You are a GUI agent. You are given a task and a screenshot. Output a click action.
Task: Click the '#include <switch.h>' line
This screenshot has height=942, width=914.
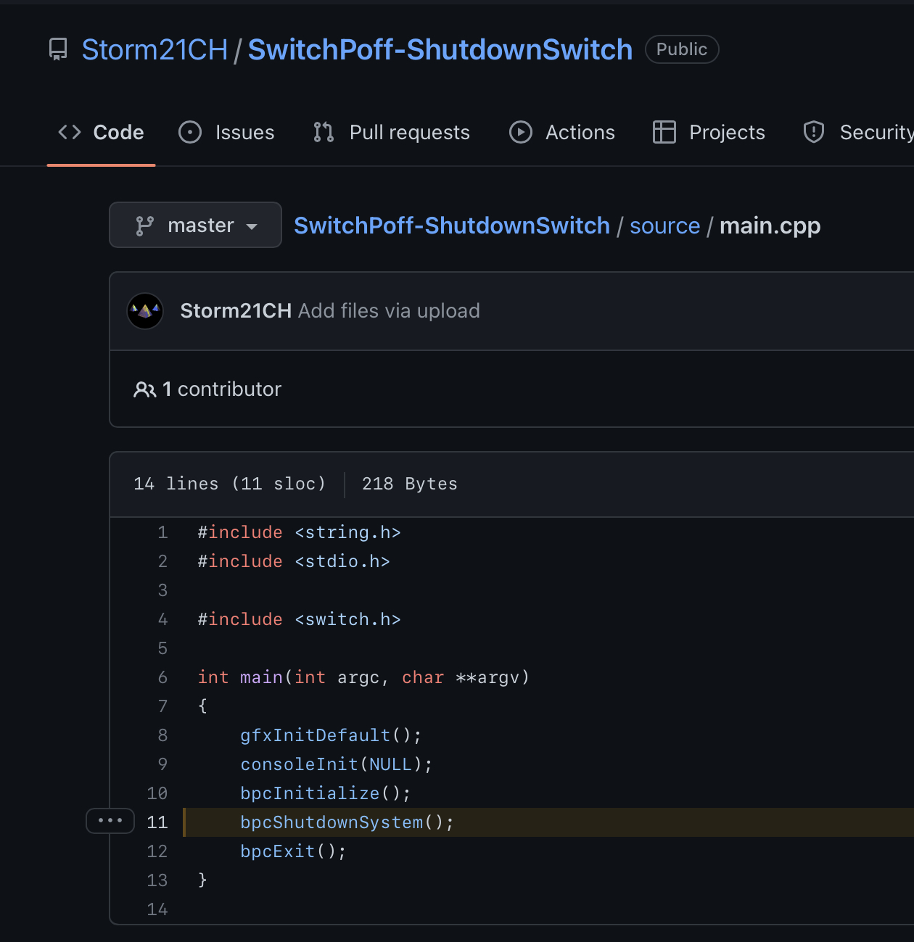click(299, 619)
